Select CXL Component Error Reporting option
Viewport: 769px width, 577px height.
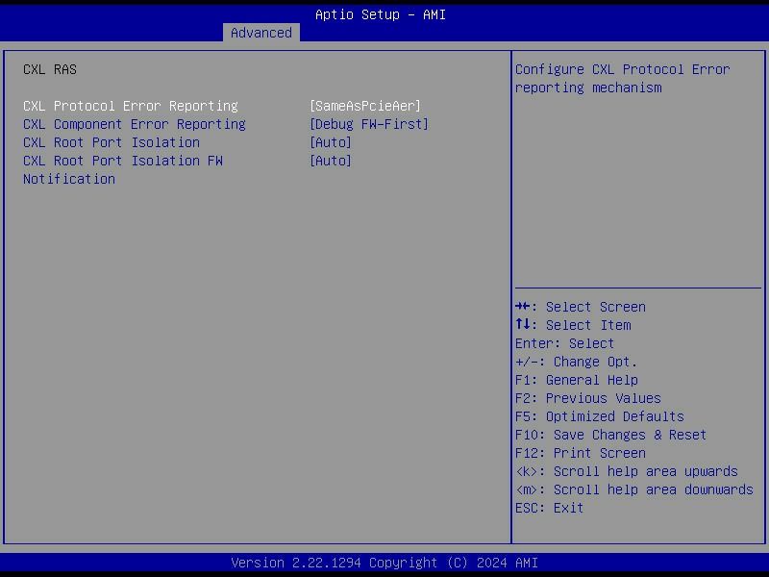(x=135, y=124)
